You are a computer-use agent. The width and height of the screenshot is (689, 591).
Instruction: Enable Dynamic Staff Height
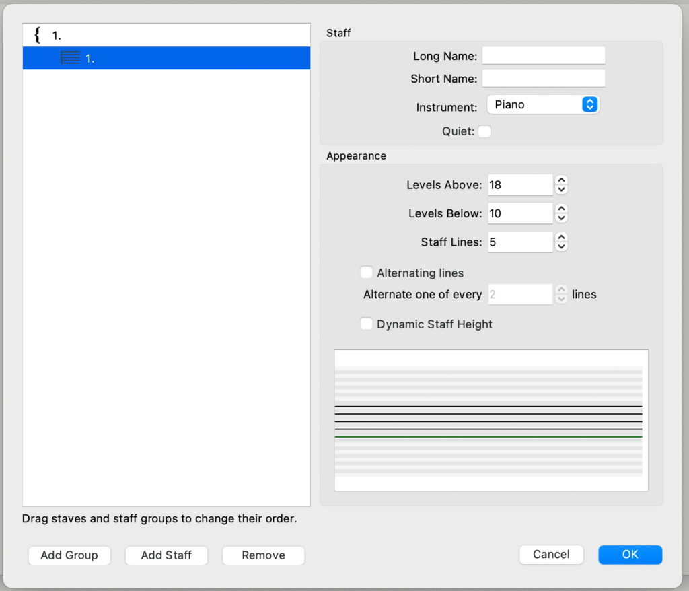pos(366,324)
